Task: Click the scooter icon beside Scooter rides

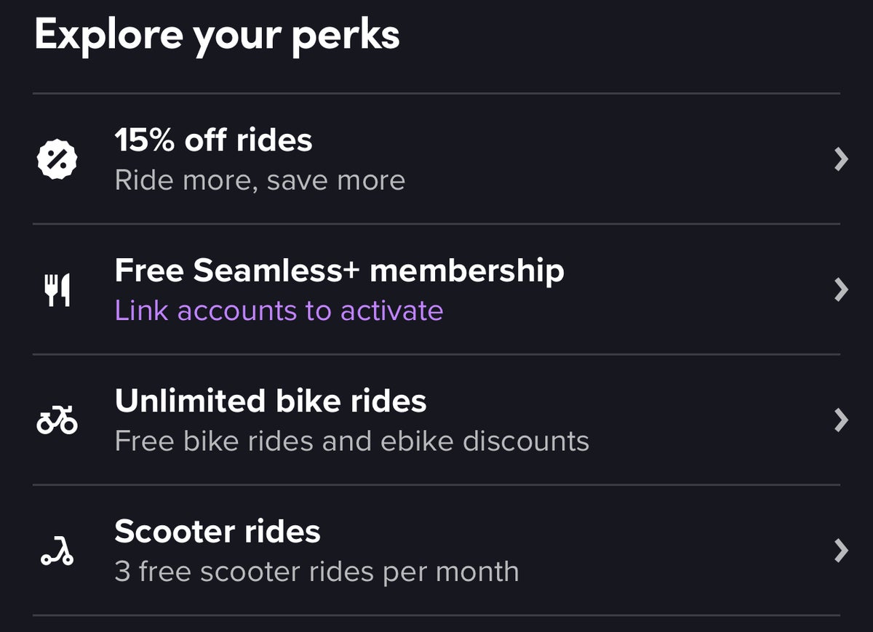Action: click(57, 551)
